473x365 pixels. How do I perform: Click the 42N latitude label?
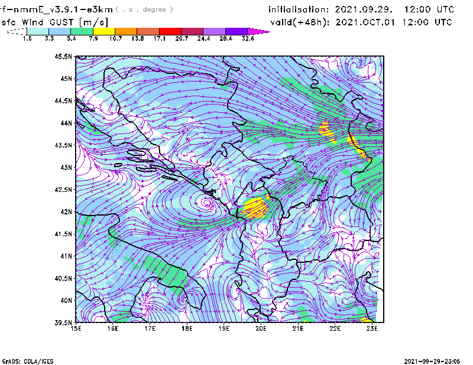(x=66, y=211)
